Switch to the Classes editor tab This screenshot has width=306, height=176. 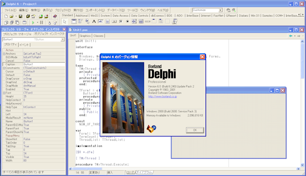98,36
